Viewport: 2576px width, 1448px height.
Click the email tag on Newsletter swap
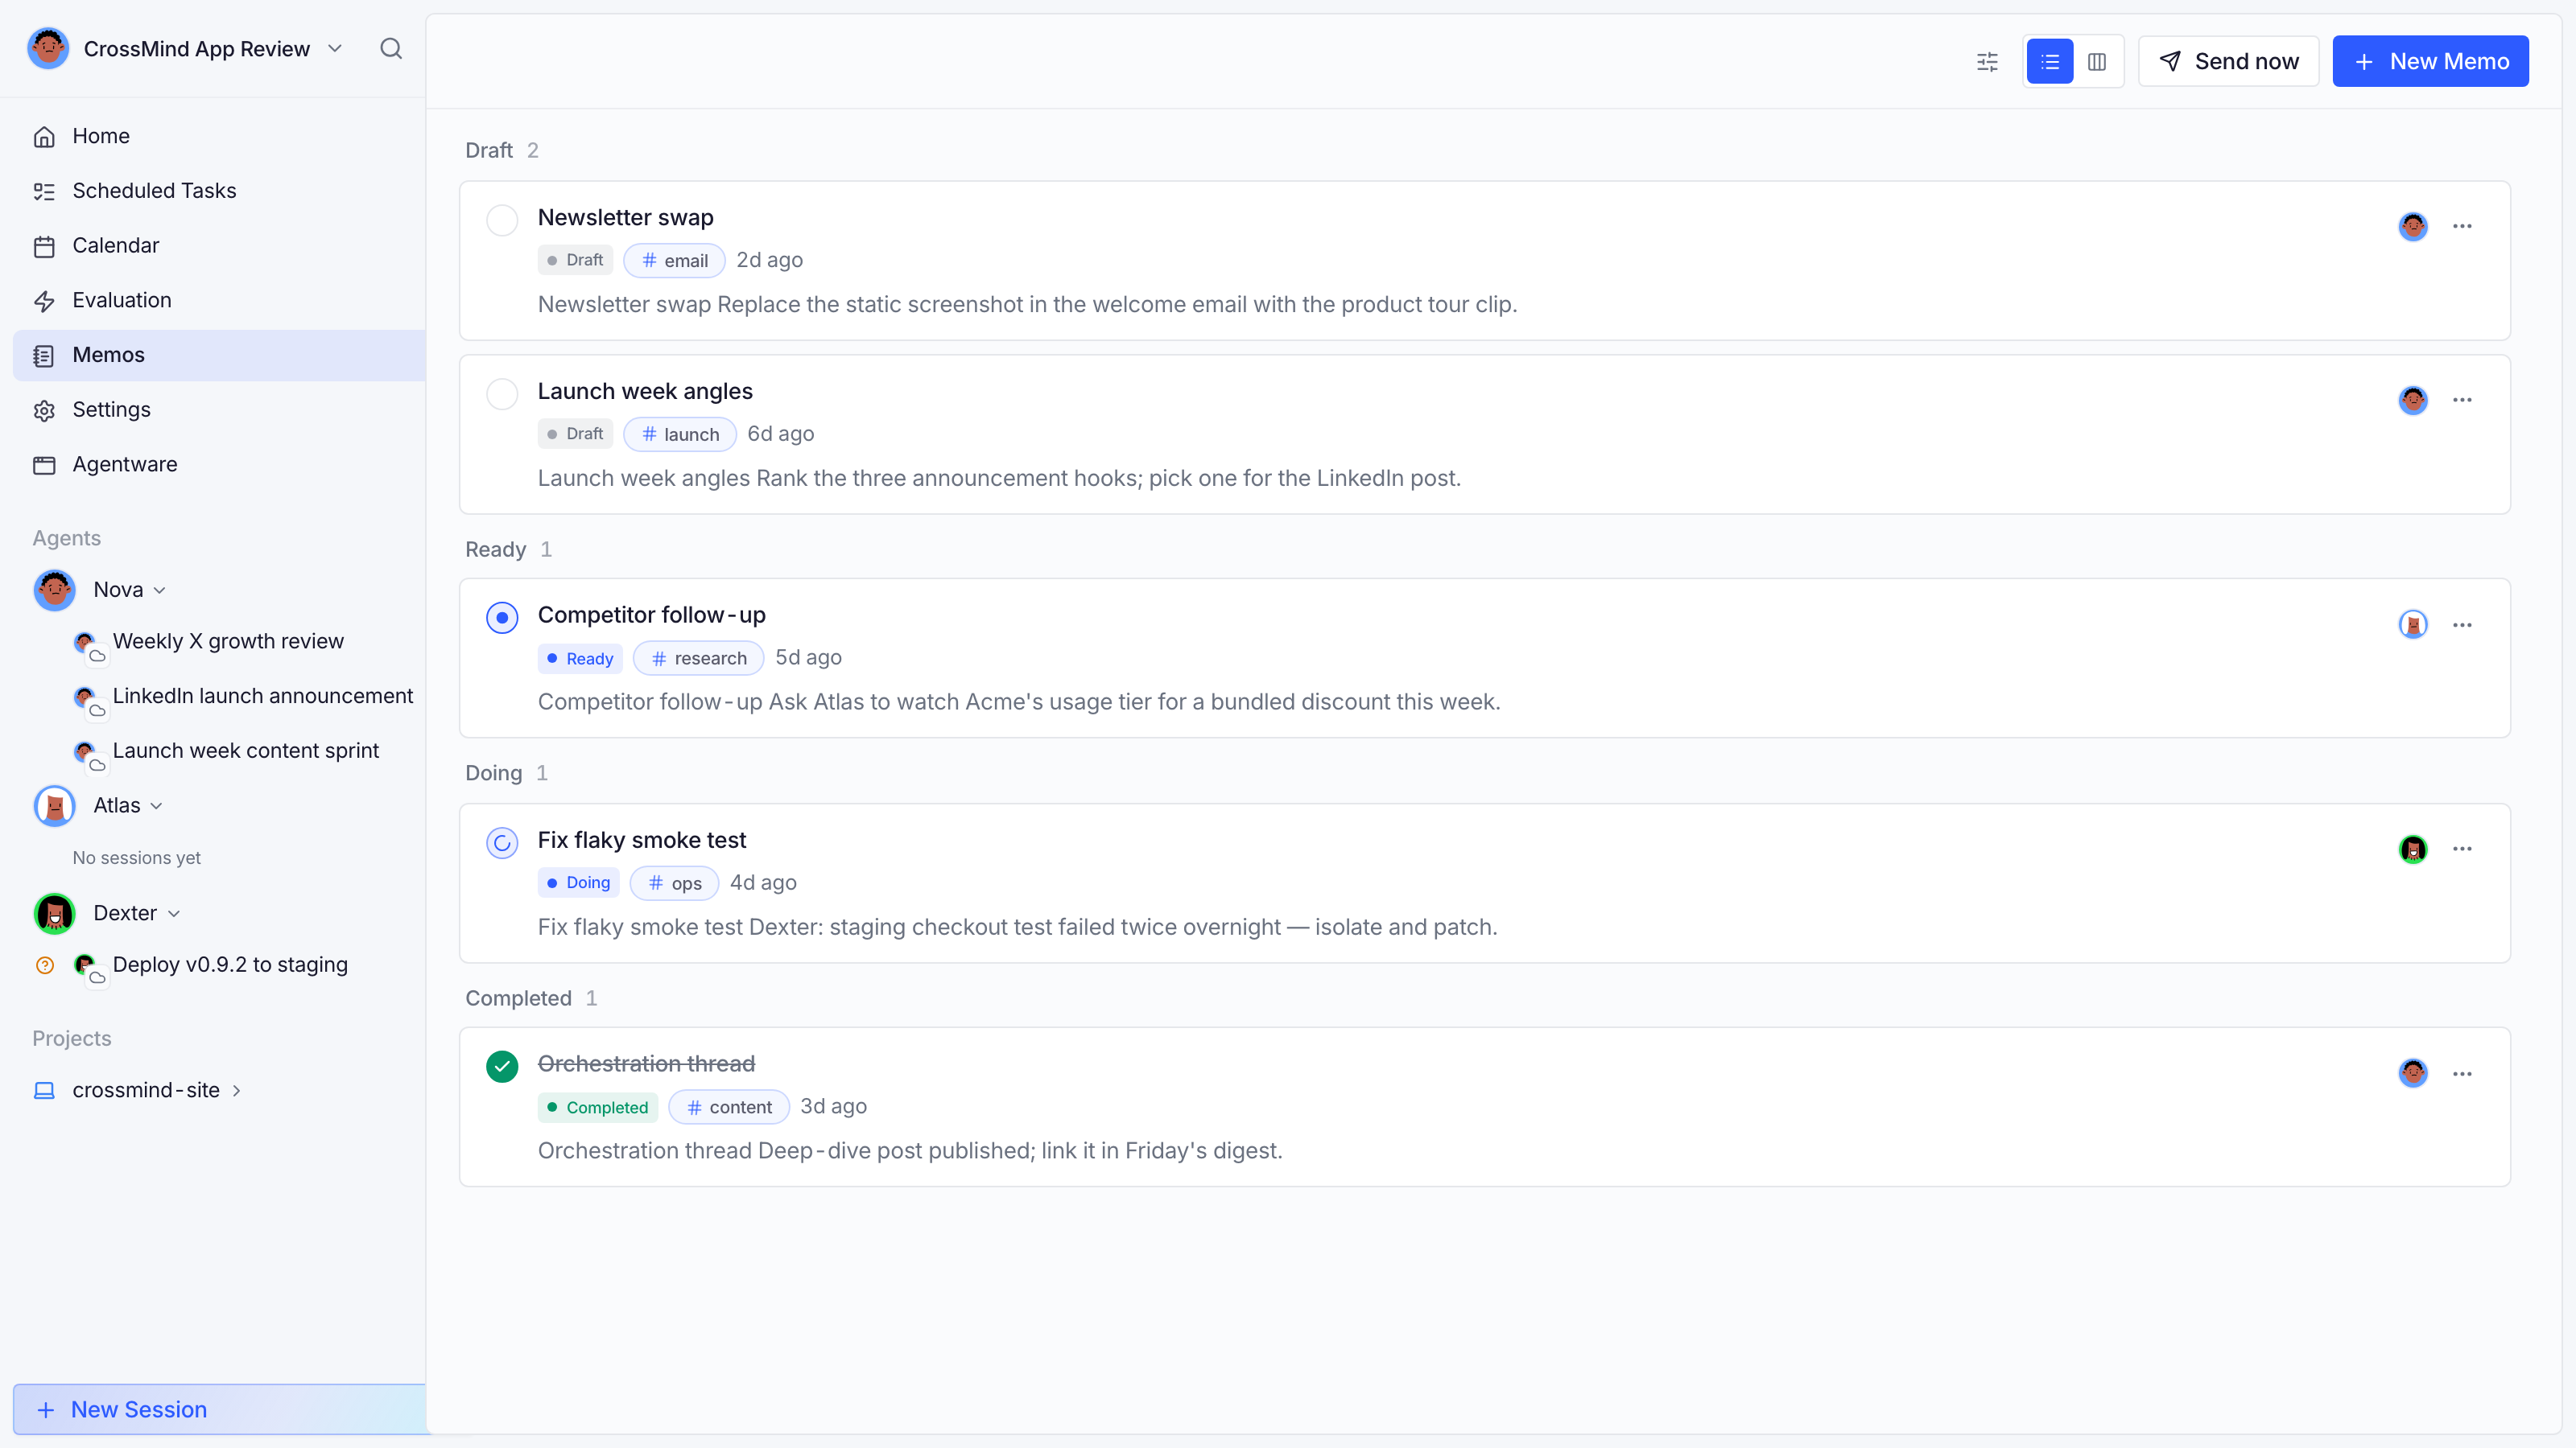click(x=674, y=261)
